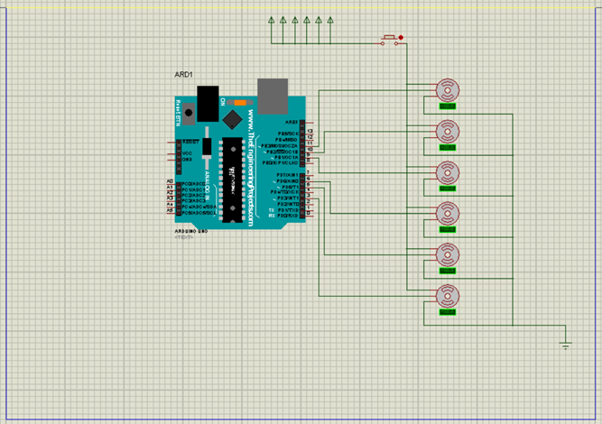Click Arduino digital pin 12

point(307,140)
